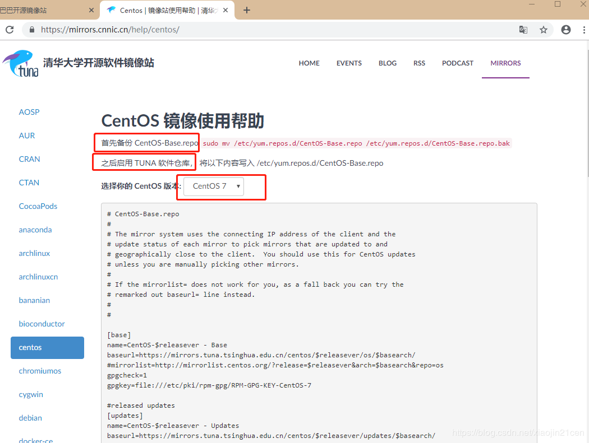Click the TUNA logo icon

(21, 63)
